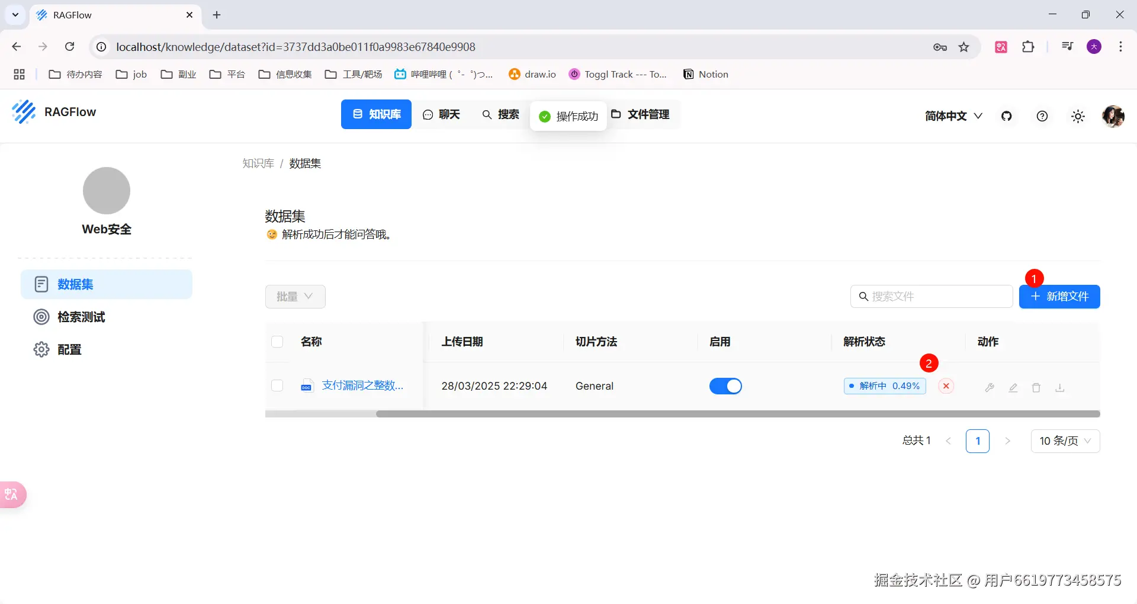Click the RAGFlow logo in the header
The height and width of the screenshot is (604, 1137).
24,112
